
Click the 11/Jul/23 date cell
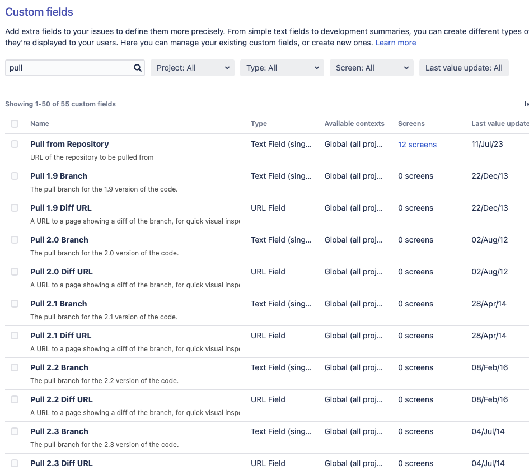point(487,144)
